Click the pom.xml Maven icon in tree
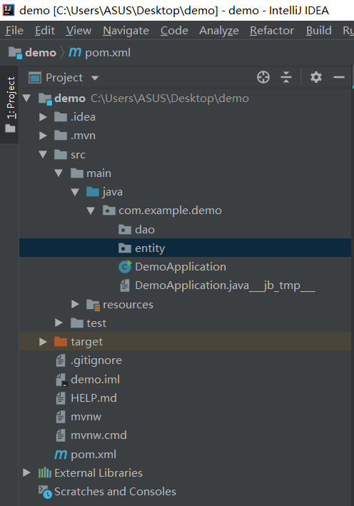 (61, 455)
